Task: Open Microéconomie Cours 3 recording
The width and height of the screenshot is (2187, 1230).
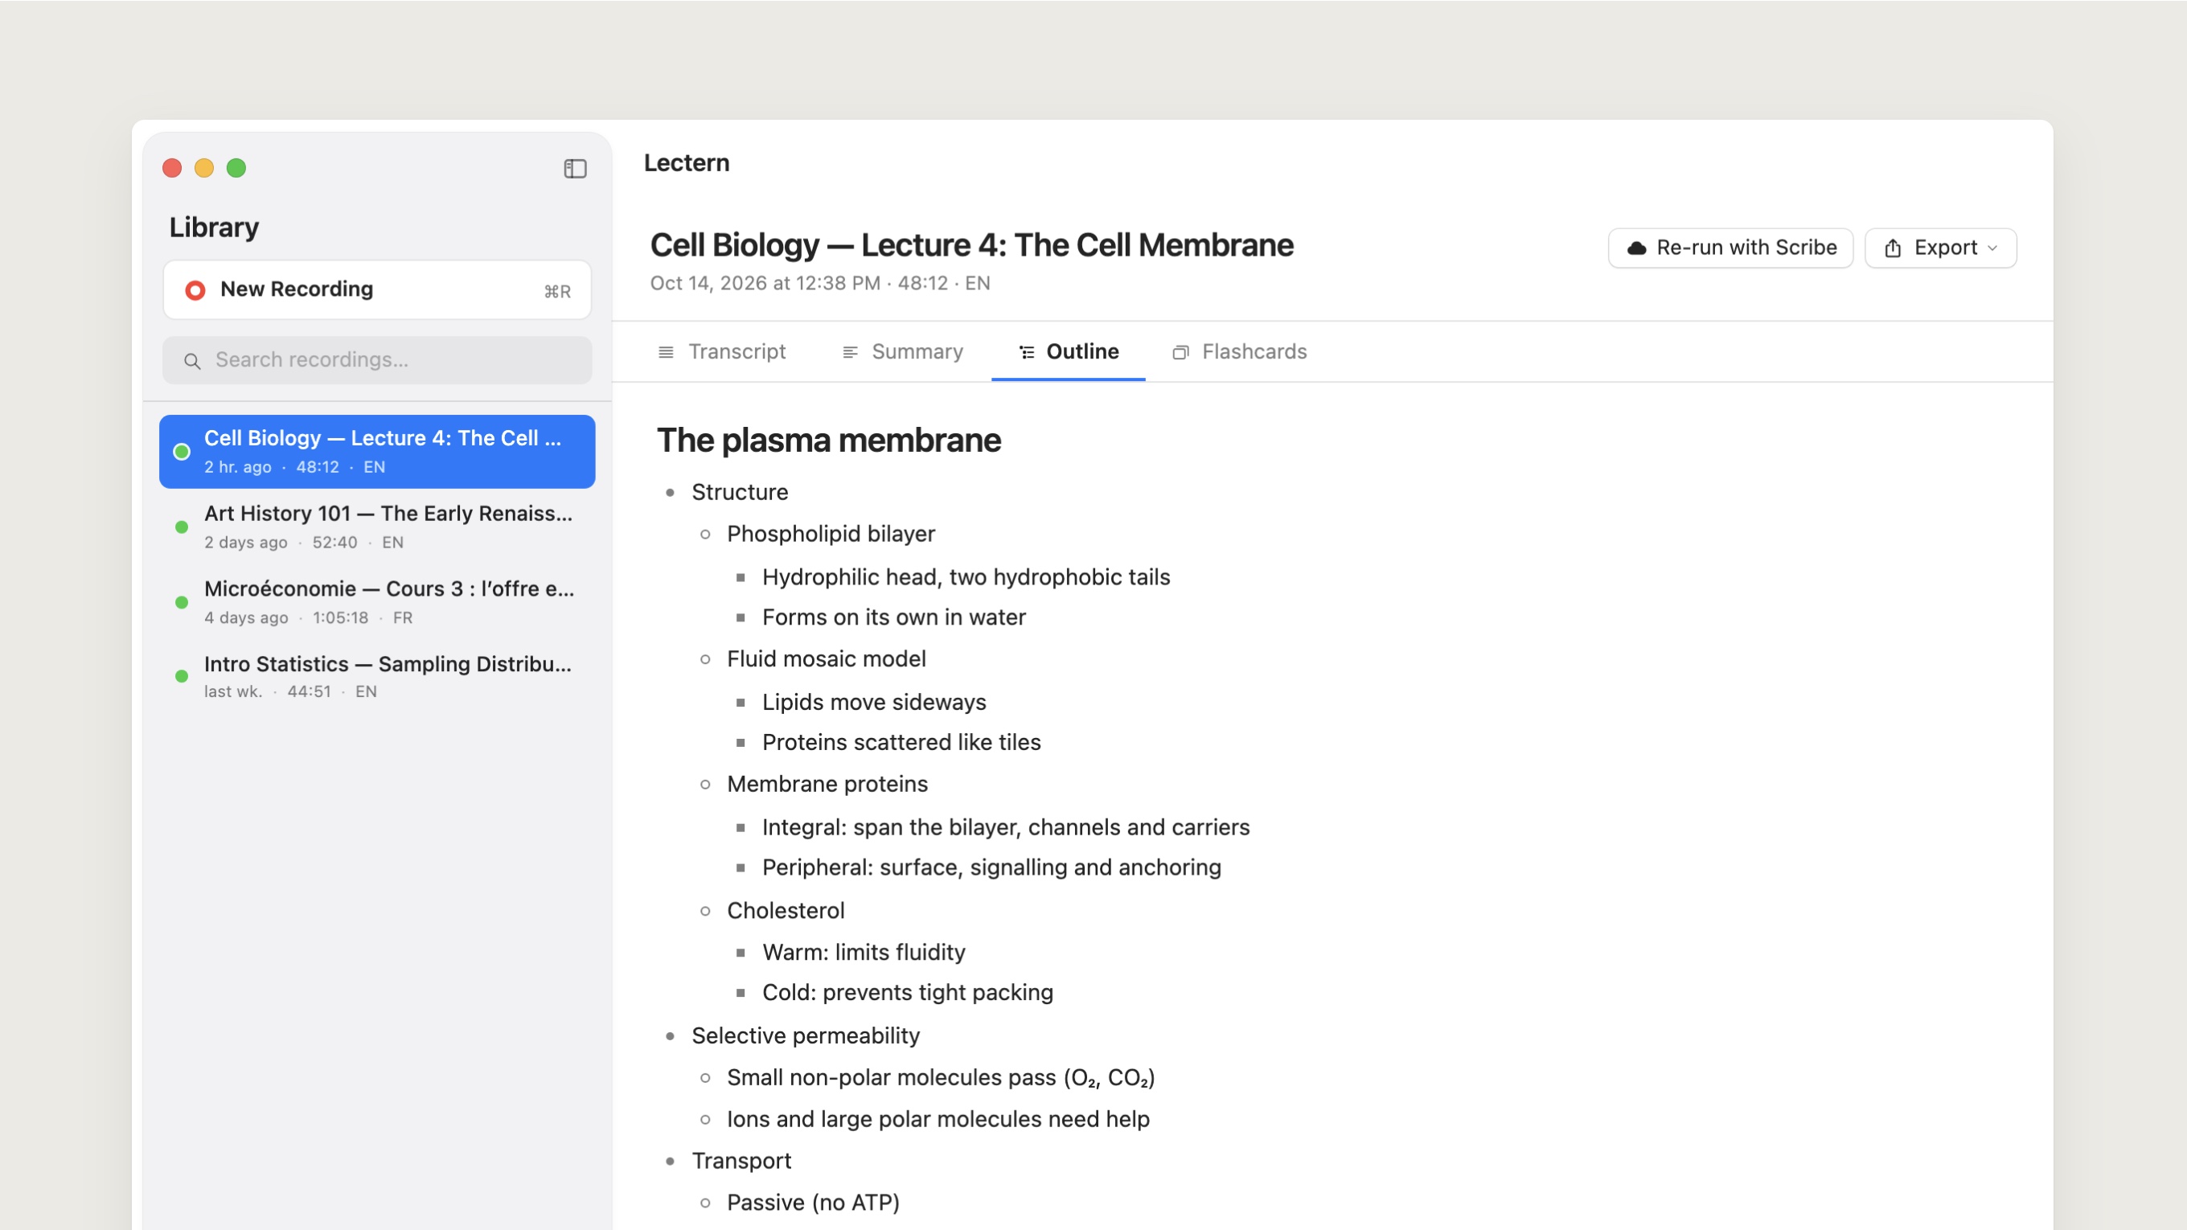Action: coord(377,602)
